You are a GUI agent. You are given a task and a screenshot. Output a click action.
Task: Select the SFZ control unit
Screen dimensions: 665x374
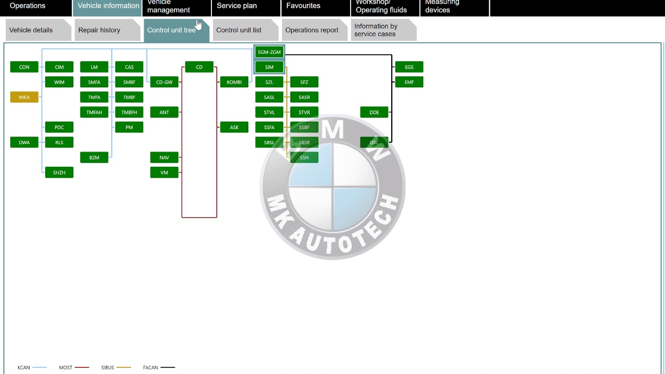tap(304, 82)
